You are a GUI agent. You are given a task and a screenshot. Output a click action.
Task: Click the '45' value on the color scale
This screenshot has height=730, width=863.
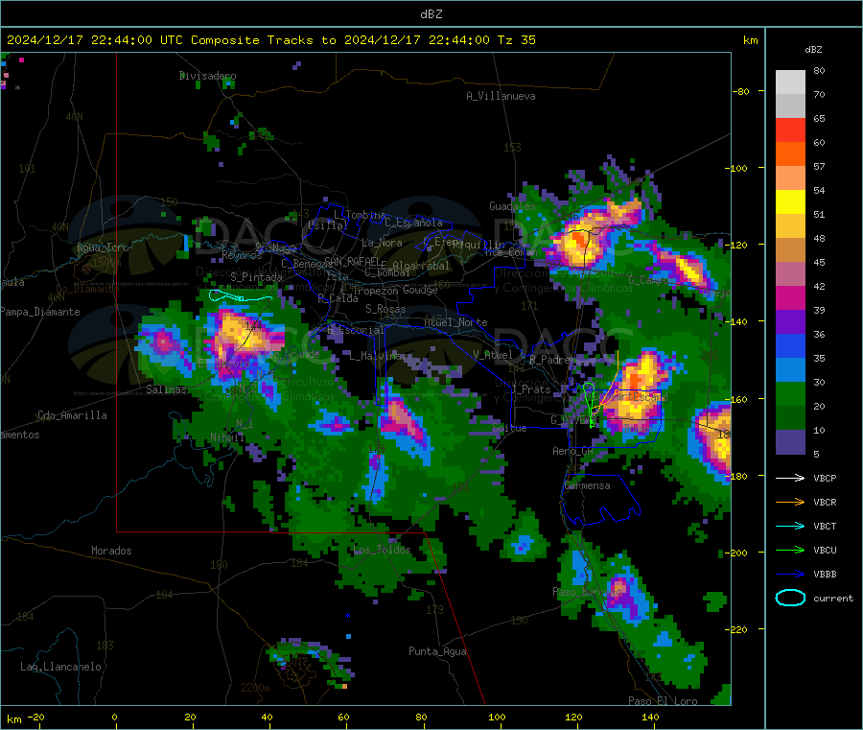[819, 263]
